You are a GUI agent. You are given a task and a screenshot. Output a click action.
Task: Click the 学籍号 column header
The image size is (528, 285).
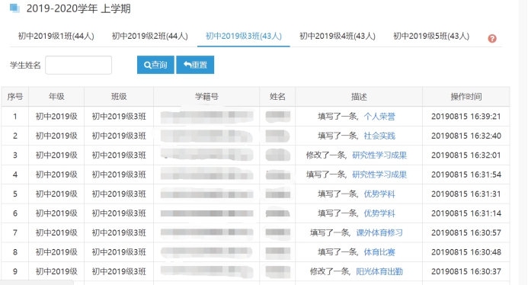tap(206, 97)
